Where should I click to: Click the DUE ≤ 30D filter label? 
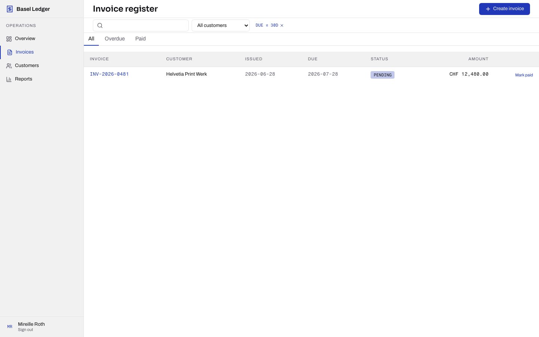coord(267,25)
